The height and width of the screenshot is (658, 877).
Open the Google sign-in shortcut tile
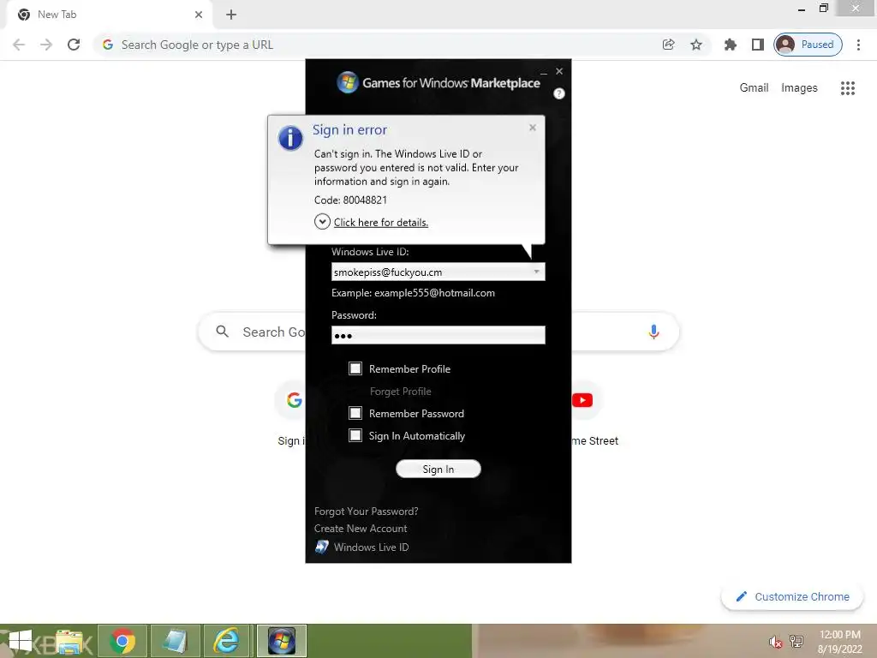(x=295, y=400)
